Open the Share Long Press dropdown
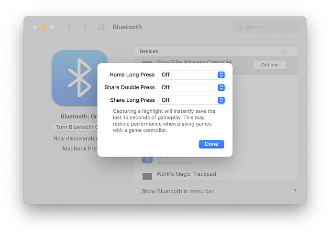Screen dimensions: 330x235 point(191,100)
